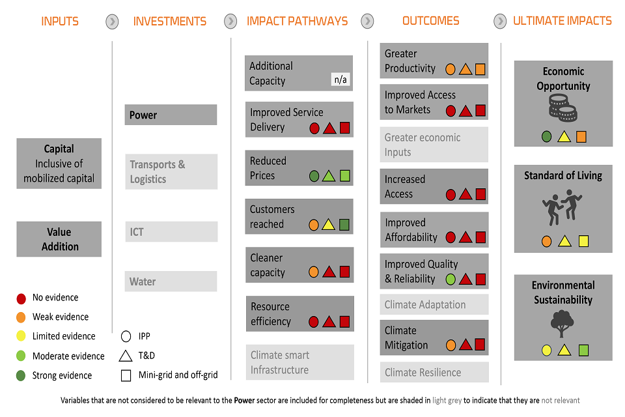Click the orange circle in Greater Productivity

(451, 69)
